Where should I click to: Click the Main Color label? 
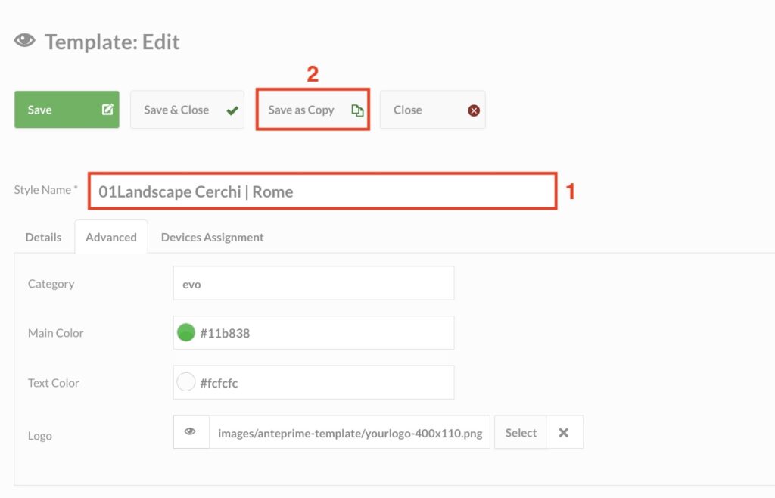pyautogui.click(x=56, y=333)
